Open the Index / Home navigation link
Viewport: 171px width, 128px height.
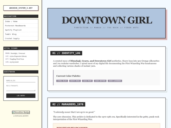point(21,21)
